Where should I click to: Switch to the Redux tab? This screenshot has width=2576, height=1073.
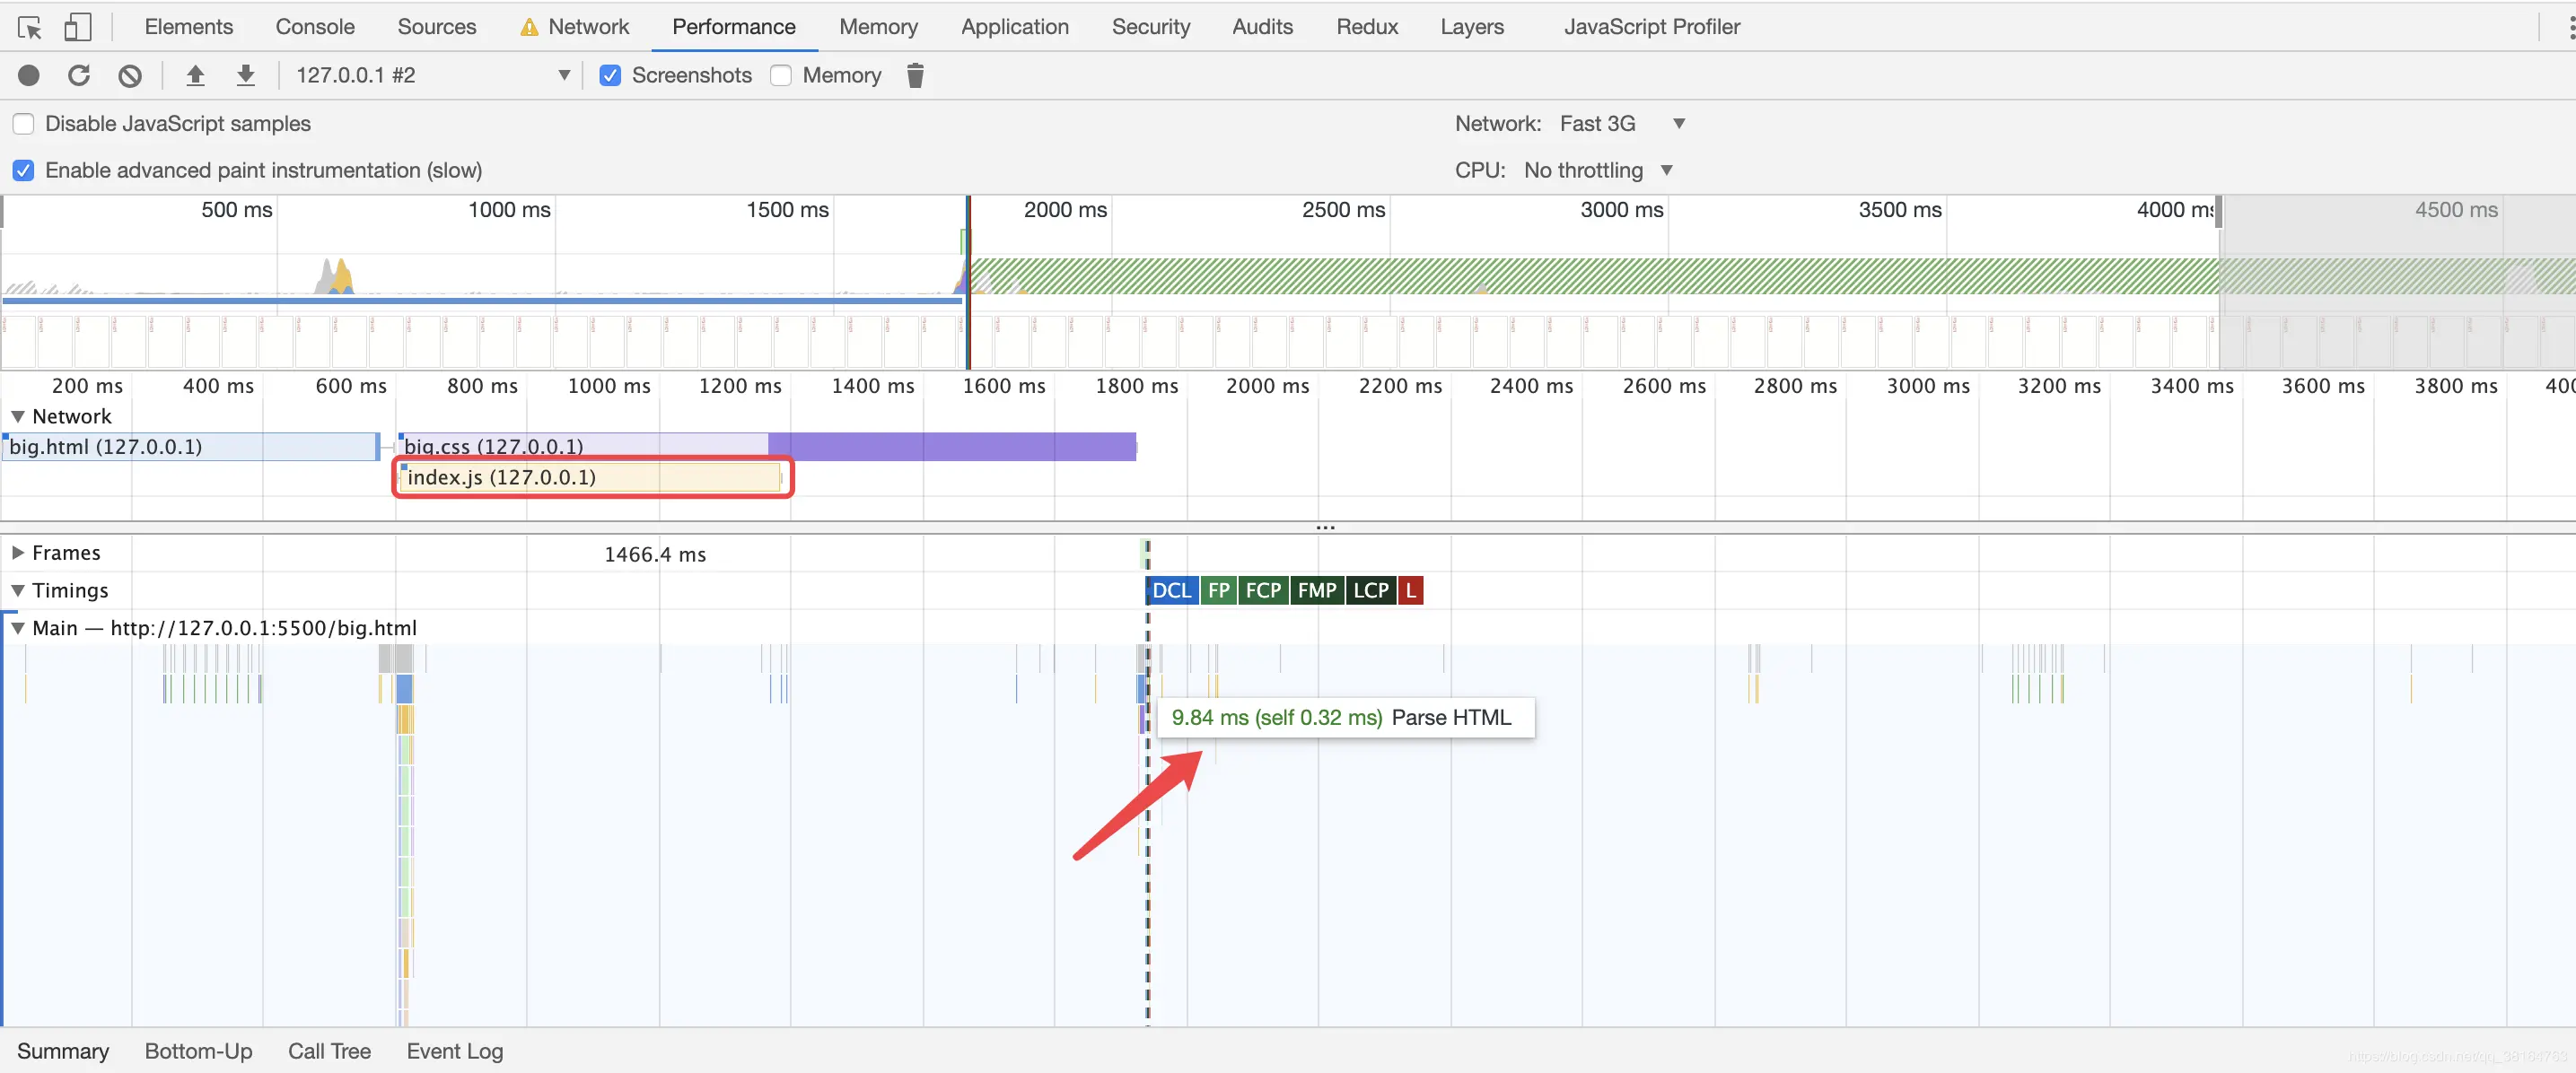(1367, 27)
